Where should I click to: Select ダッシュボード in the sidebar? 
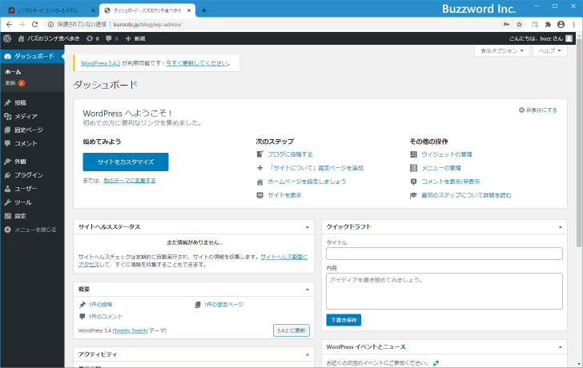coord(32,56)
